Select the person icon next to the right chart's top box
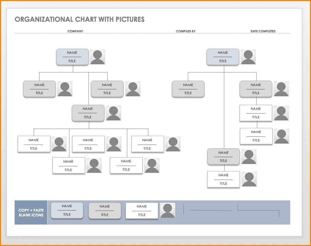This screenshot has height=246, width=311. [248, 56]
